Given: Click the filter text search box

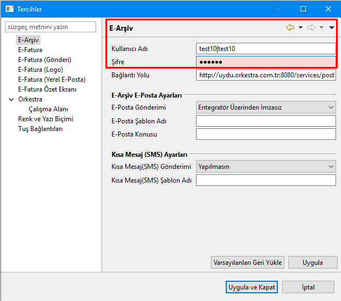Looking at the screenshot, I should 52,27.
